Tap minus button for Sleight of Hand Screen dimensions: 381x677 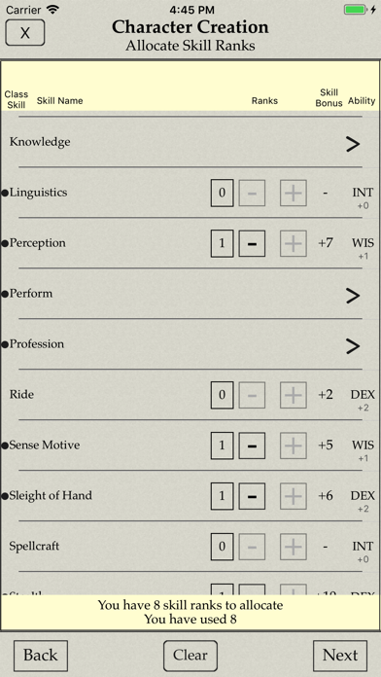(x=252, y=496)
